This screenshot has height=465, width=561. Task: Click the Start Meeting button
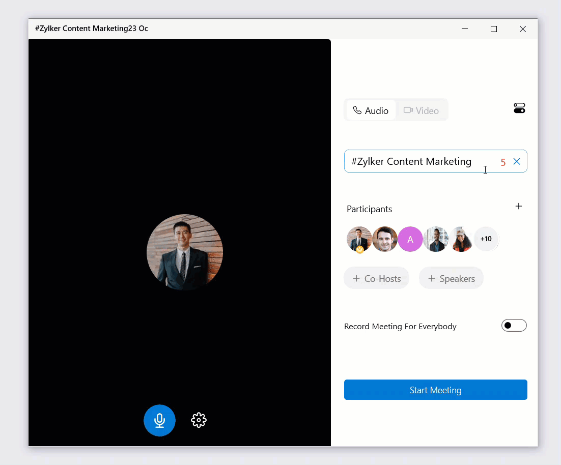(435, 390)
